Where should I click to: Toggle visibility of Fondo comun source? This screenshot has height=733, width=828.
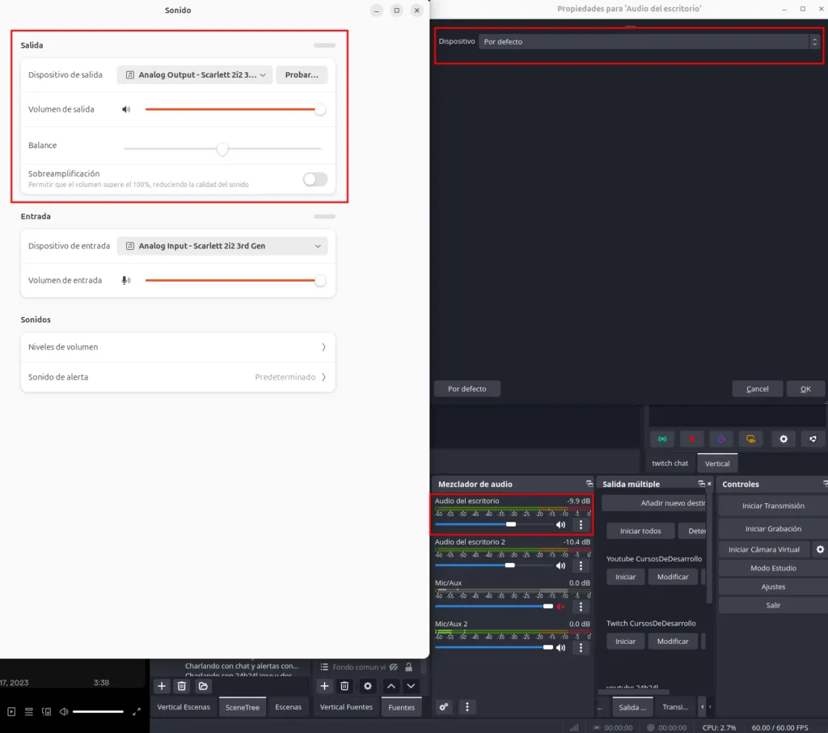[x=393, y=667]
